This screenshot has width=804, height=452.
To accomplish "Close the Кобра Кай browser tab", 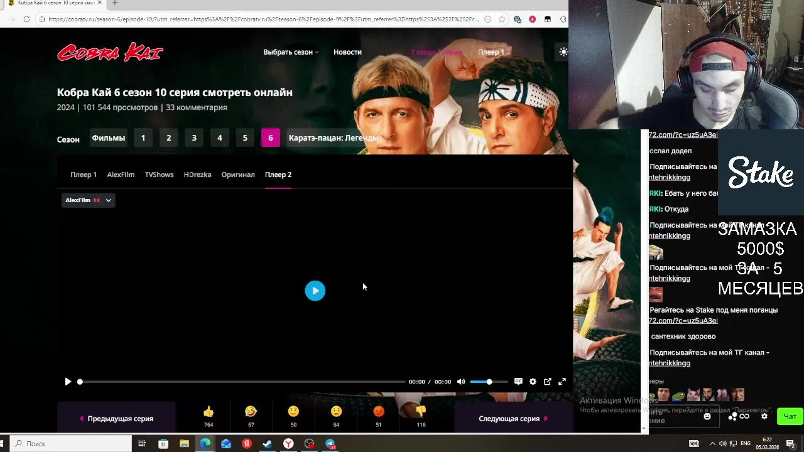I will 99,3.
